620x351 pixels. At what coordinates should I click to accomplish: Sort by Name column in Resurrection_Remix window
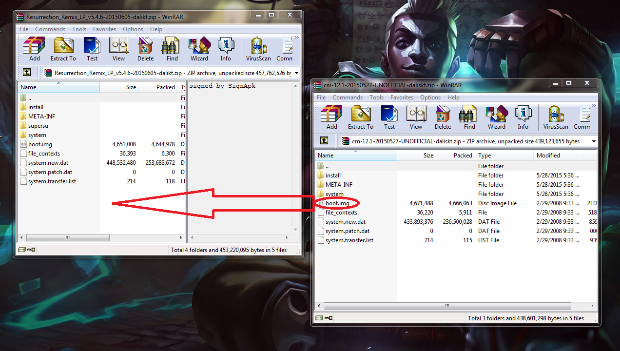pyautogui.click(x=58, y=87)
